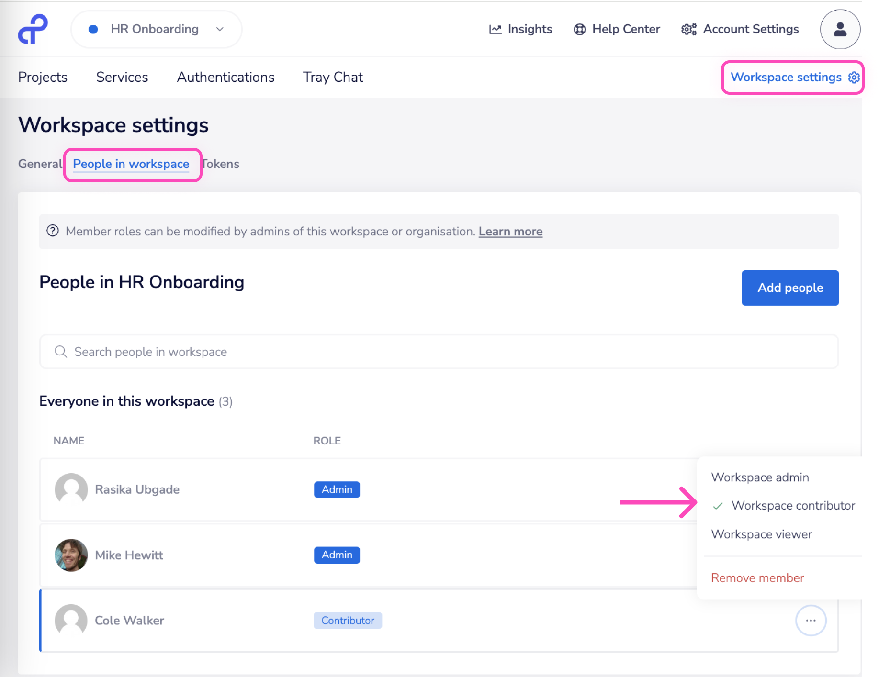The height and width of the screenshot is (677, 879).
Task: Choose Workspace admin role from menu
Action: pos(760,477)
